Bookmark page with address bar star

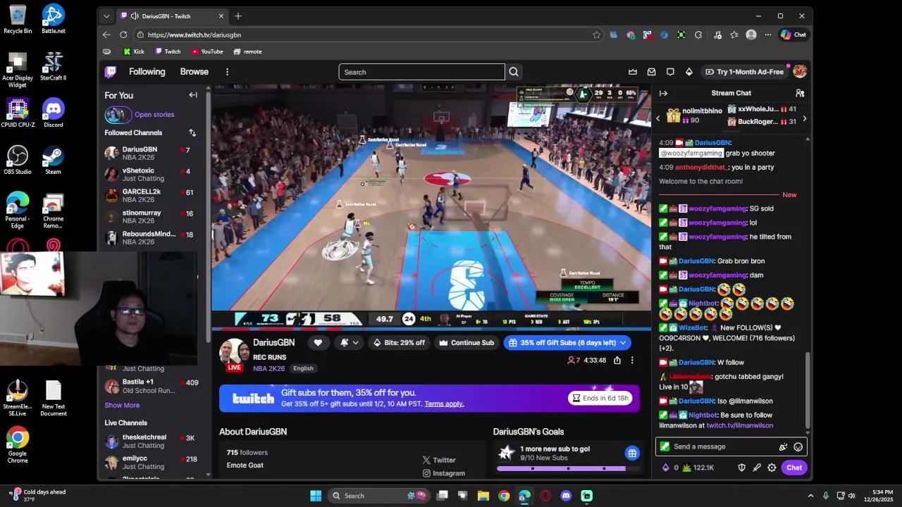click(597, 35)
